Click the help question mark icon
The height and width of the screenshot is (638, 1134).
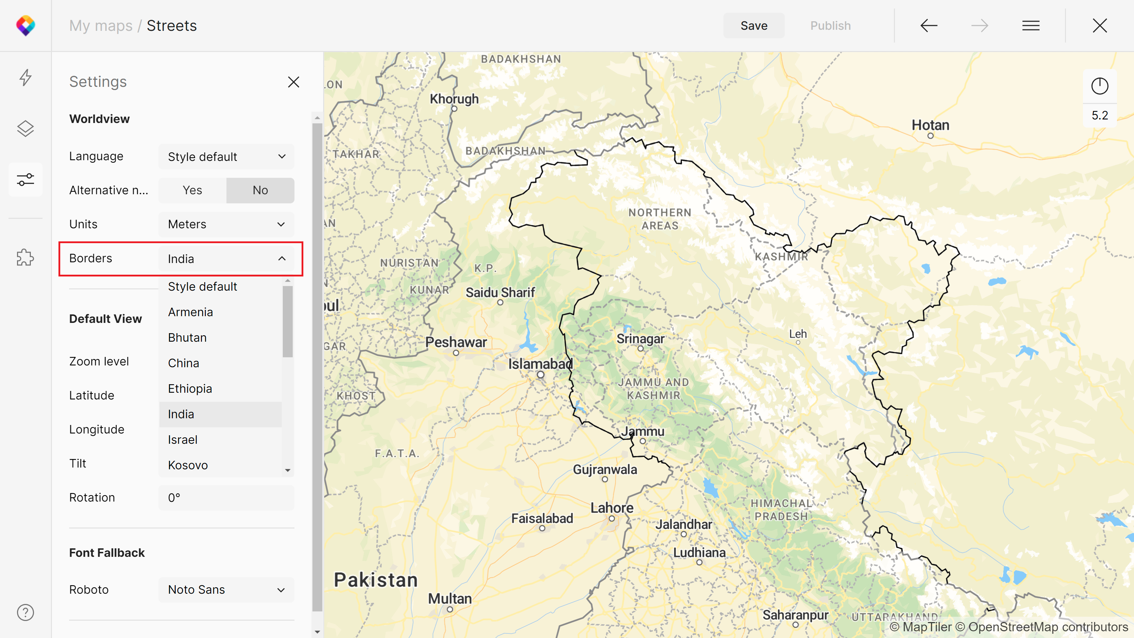[25, 612]
